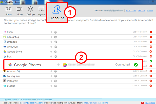The width and height of the screenshot is (156, 104).
Task: Click To Connect for Google Drive
Action: 140,51
